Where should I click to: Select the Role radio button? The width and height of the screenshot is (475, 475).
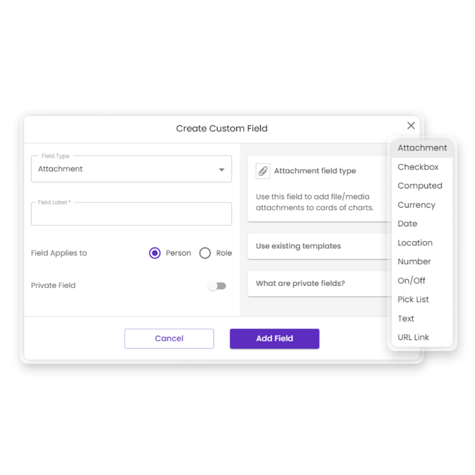205,253
